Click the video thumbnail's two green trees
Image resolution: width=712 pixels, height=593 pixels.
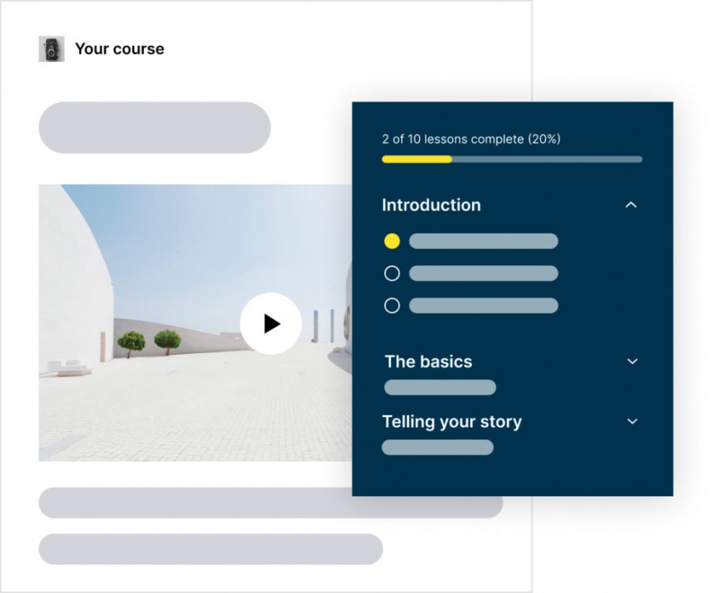coord(149,341)
